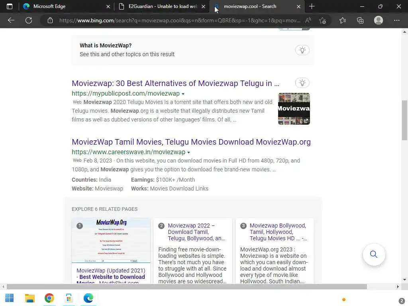Screen dimensions: 408x306
Task: Expand dropdown next to careerswave.in URL
Action: [x=188, y=152]
